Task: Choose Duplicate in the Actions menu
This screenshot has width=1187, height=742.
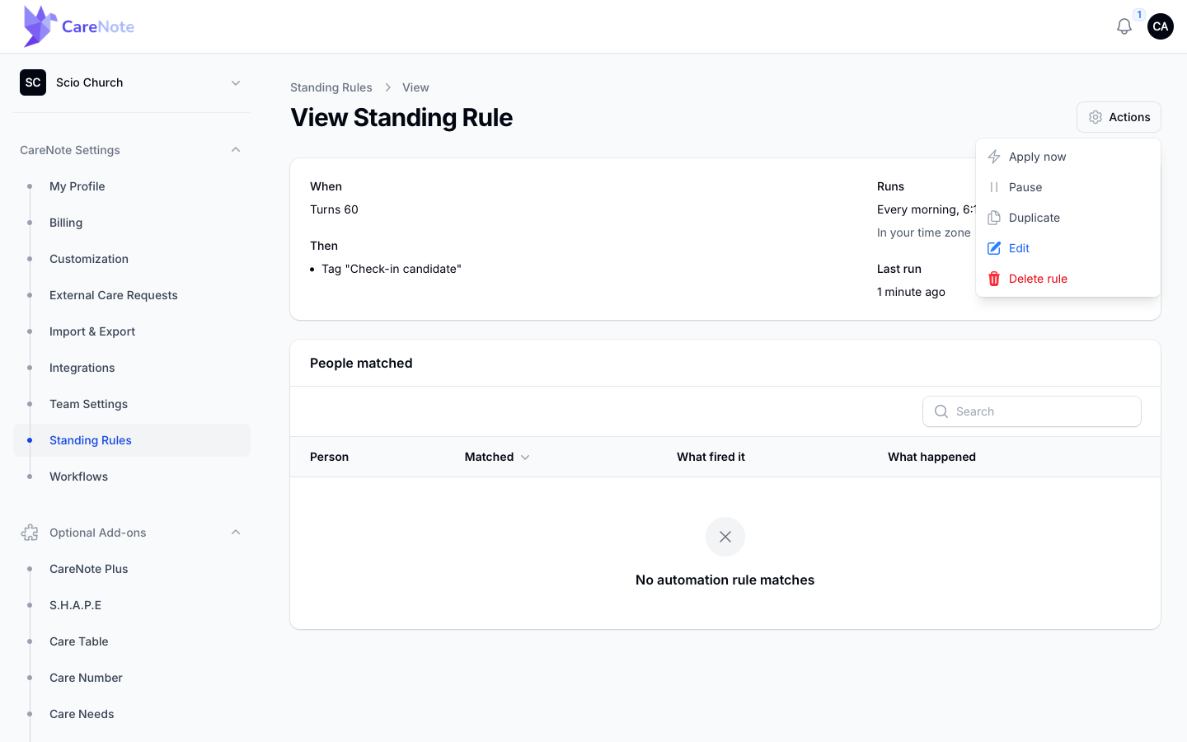Action: point(1068,218)
